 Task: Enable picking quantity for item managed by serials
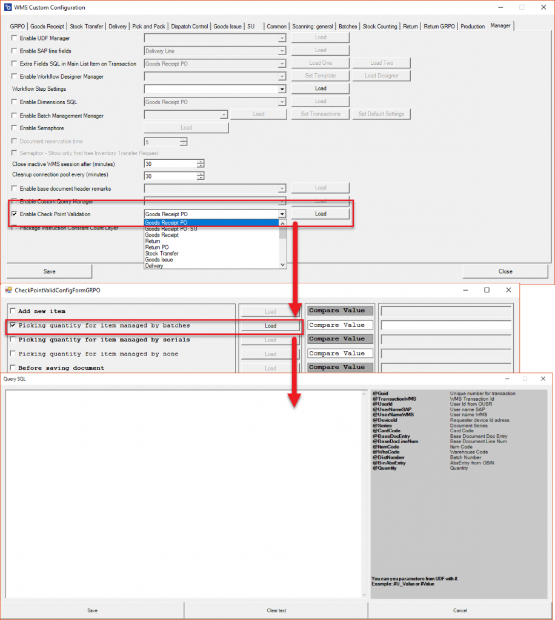(13, 340)
